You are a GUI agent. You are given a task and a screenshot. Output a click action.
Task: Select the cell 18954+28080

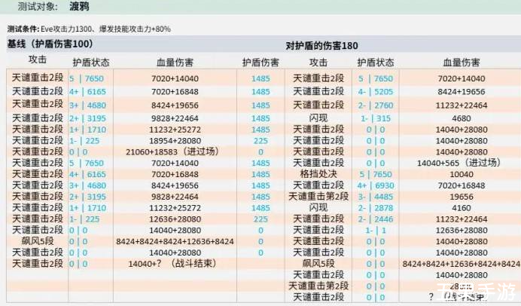(175, 141)
